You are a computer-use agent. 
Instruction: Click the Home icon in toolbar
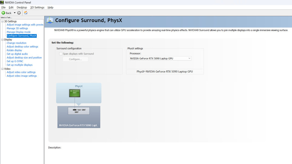point(26,13)
